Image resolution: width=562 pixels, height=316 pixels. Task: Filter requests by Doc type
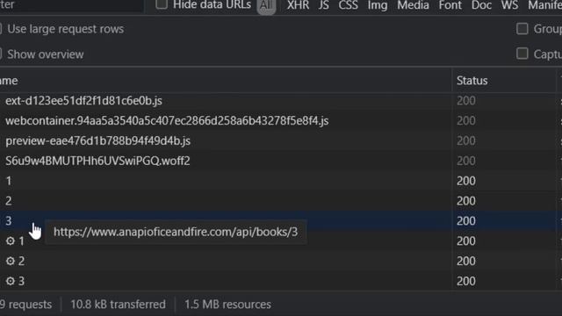(481, 5)
